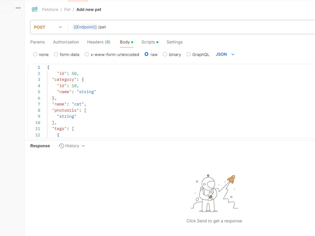Click line number 1 in editor gutter
Screen dimensions: 315x236
[39, 67]
